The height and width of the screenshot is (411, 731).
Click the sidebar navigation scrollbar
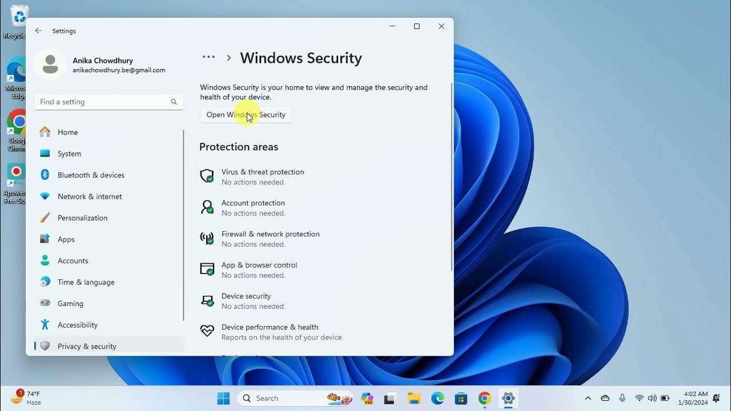pyautogui.click(x=183, y=225)
